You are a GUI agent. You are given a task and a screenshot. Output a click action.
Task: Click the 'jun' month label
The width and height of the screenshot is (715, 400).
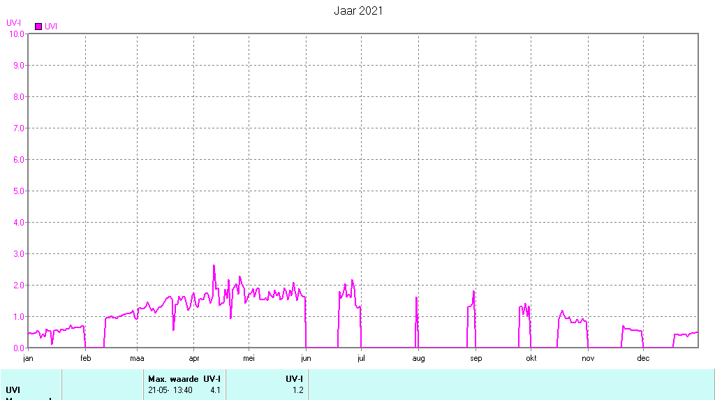tap(306, 359)
